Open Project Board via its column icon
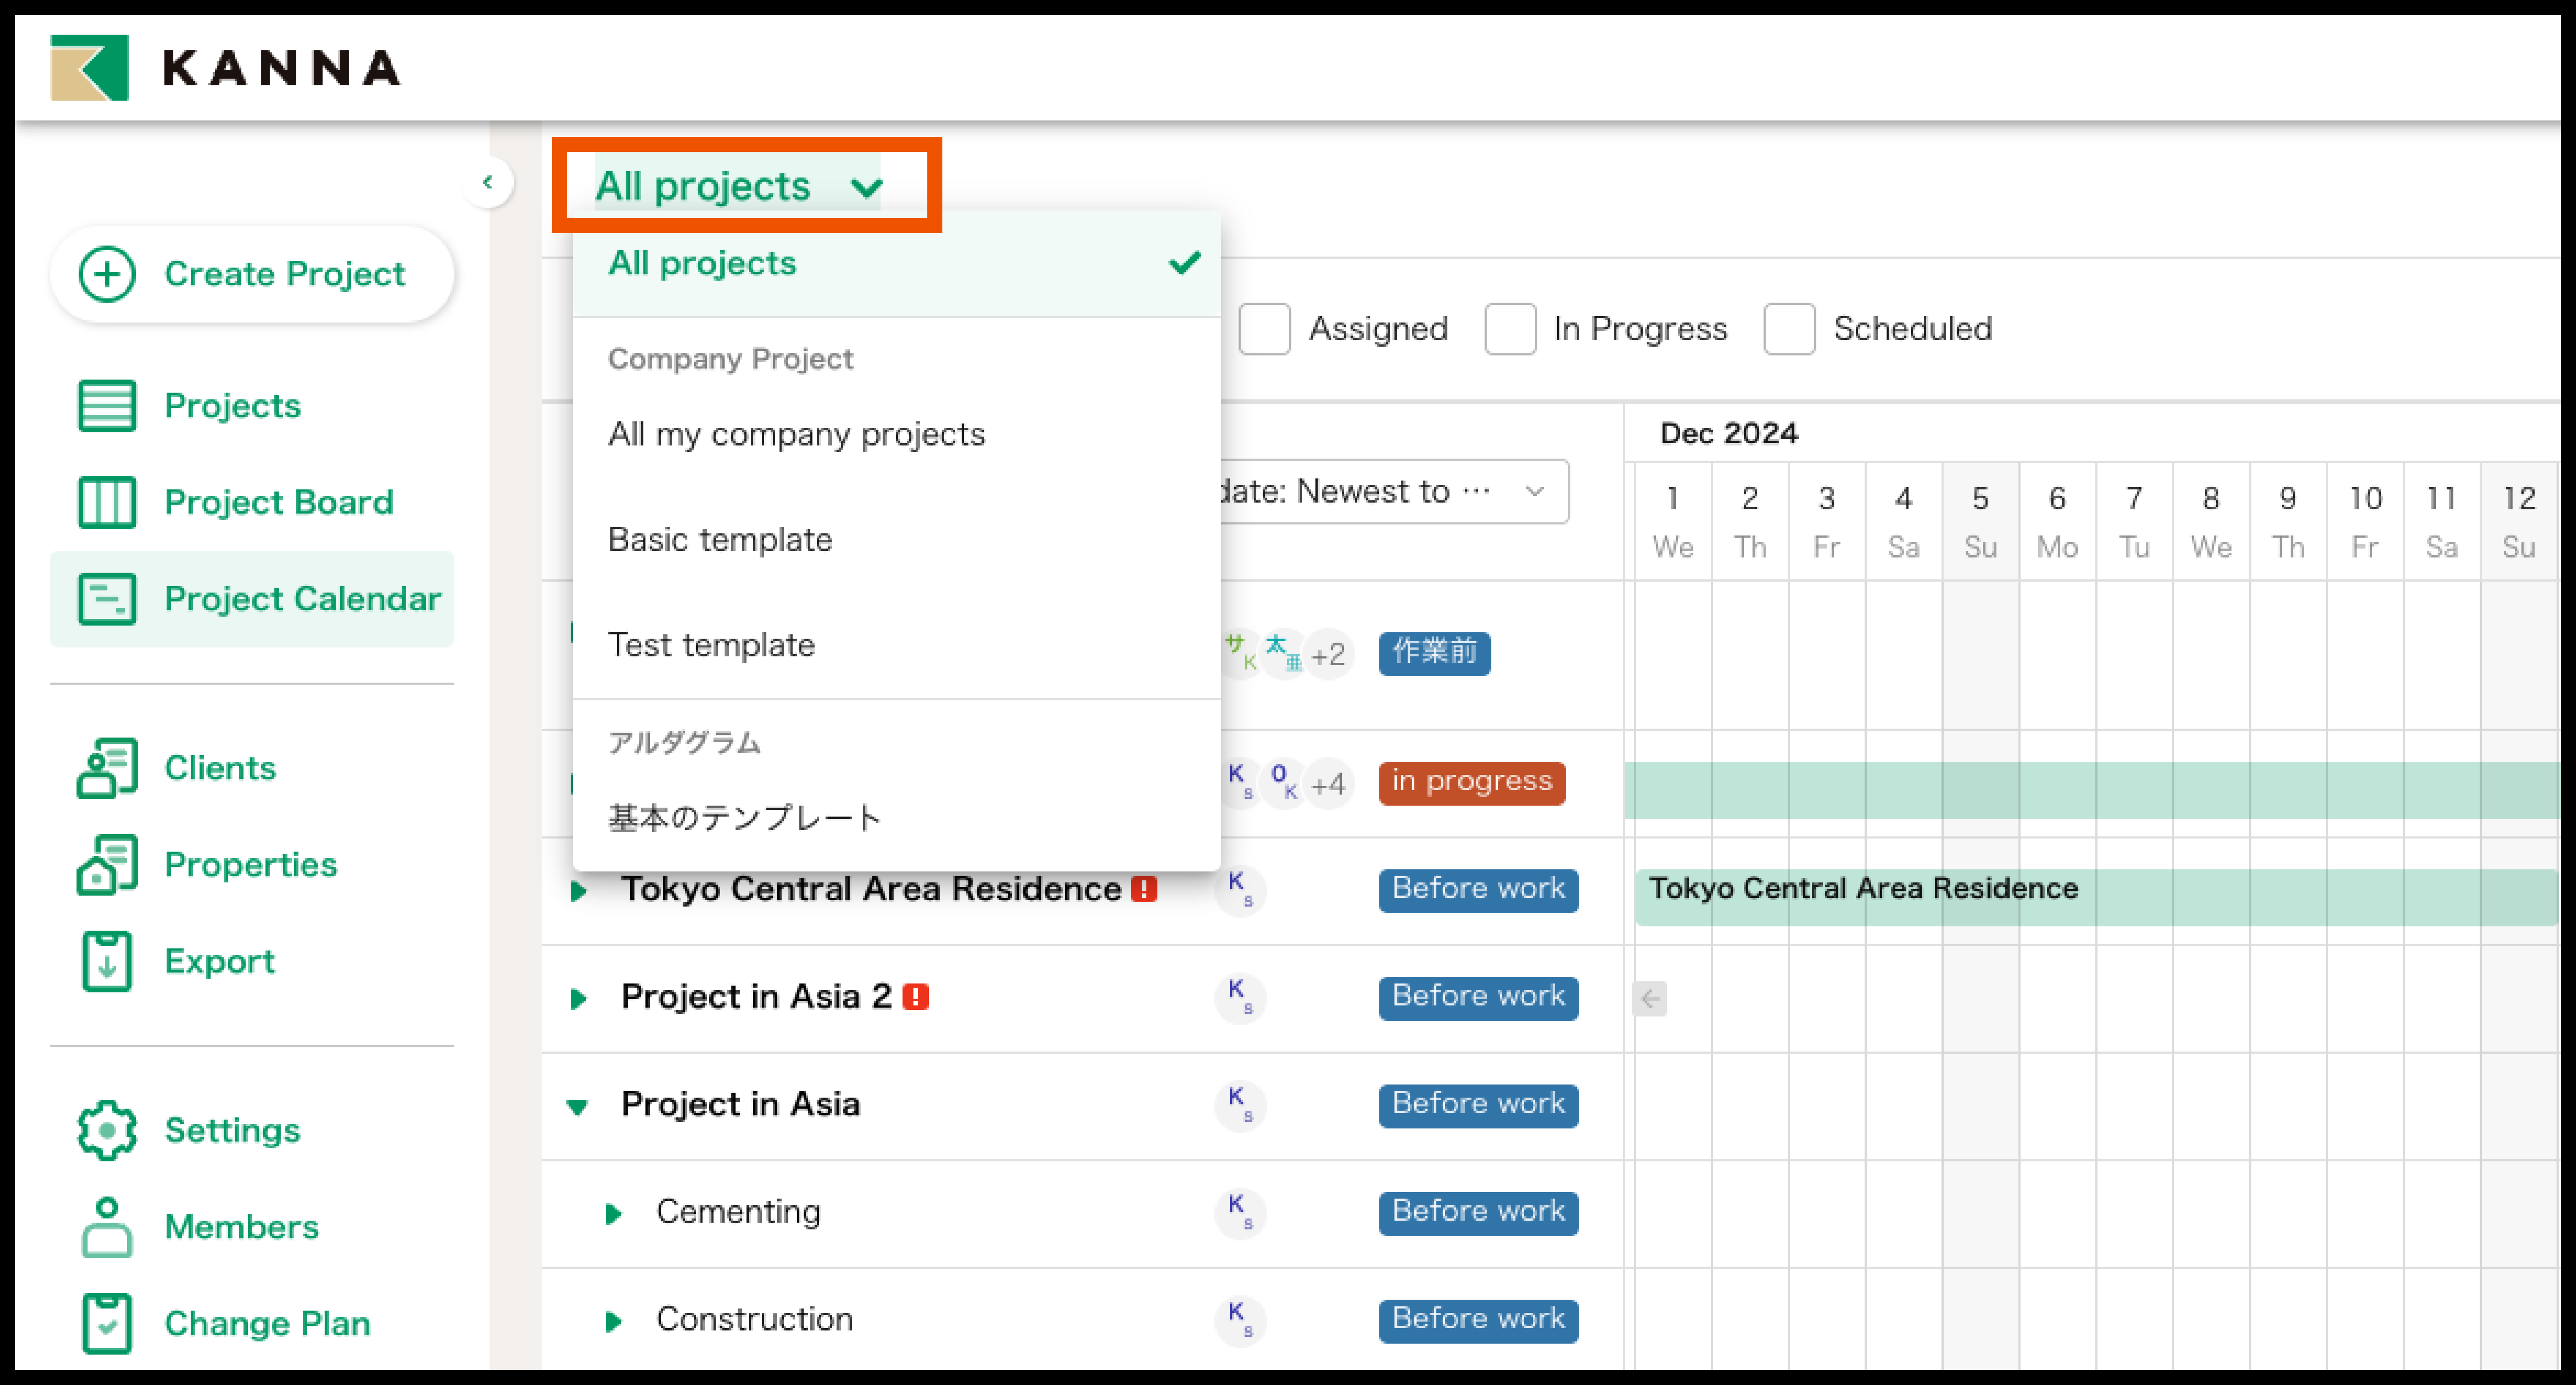2576x1385 pixels. pyautogui.click(x=106, y=502)
